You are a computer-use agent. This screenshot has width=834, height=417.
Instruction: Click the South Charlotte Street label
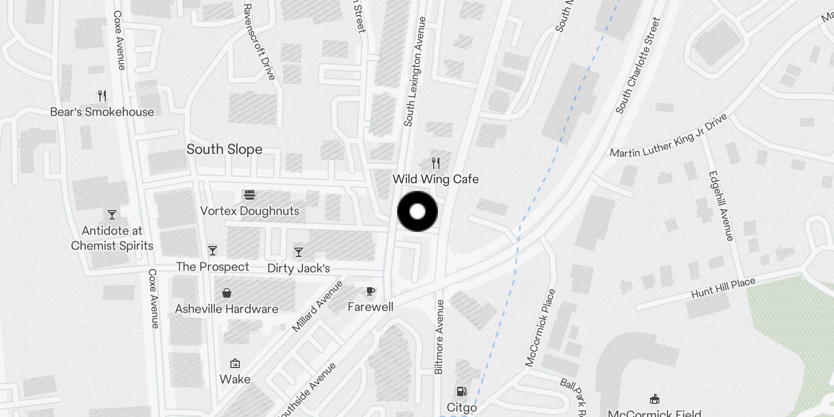[638, 66]
